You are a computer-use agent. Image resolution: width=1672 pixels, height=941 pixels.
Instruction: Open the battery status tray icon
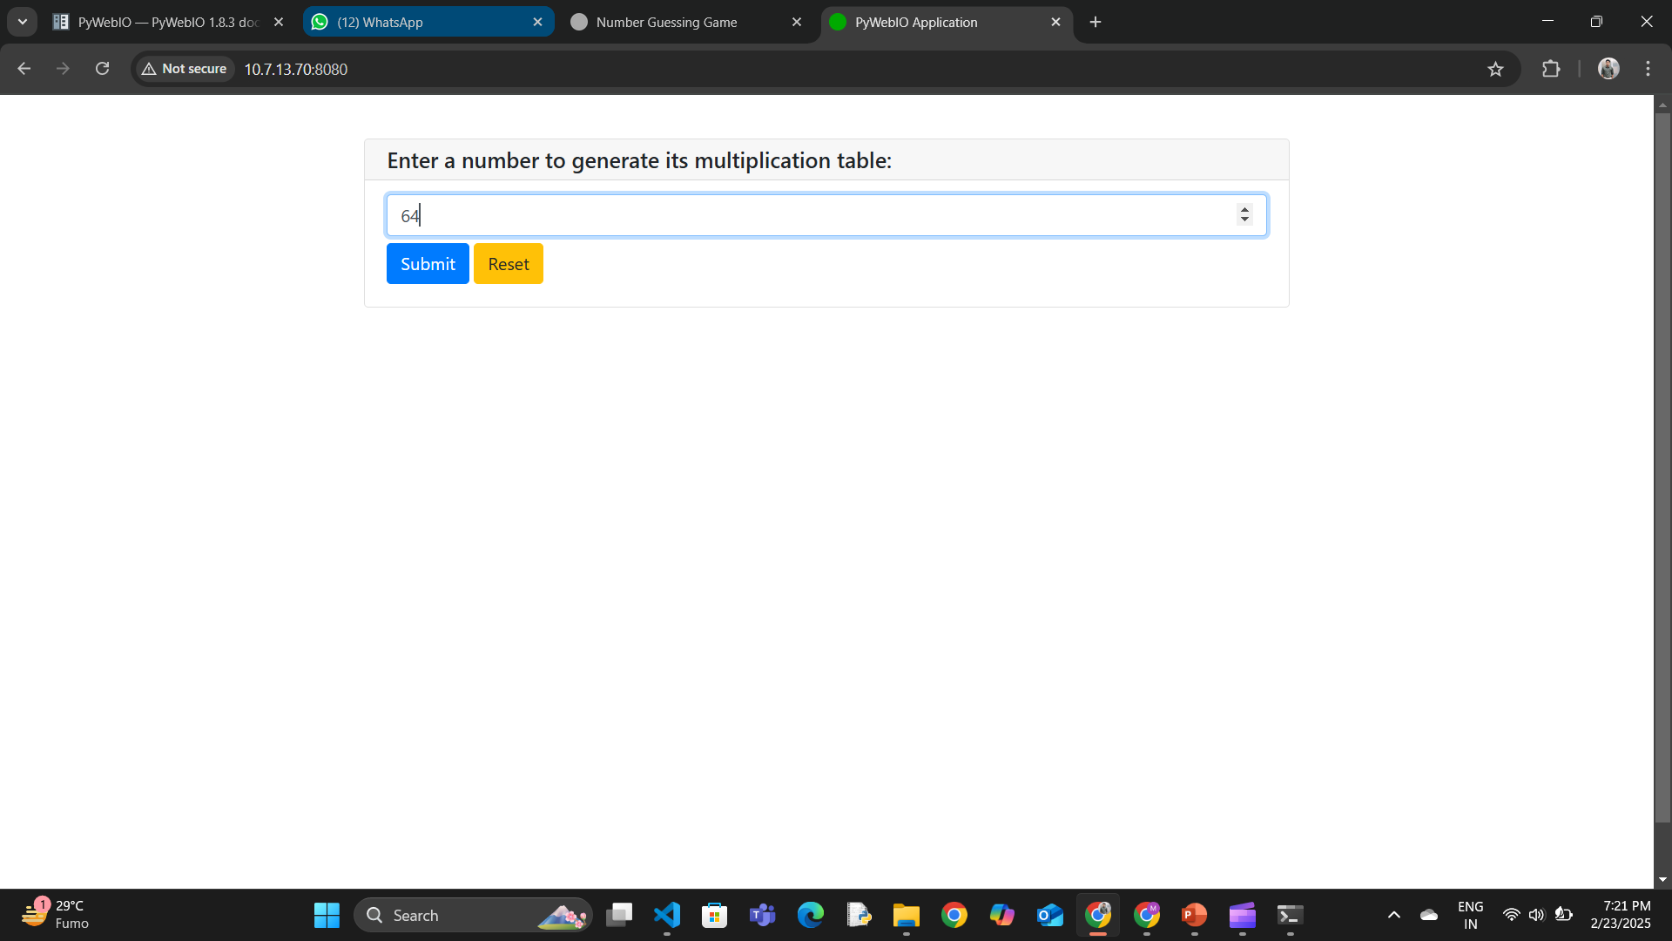click(1564, 915)
